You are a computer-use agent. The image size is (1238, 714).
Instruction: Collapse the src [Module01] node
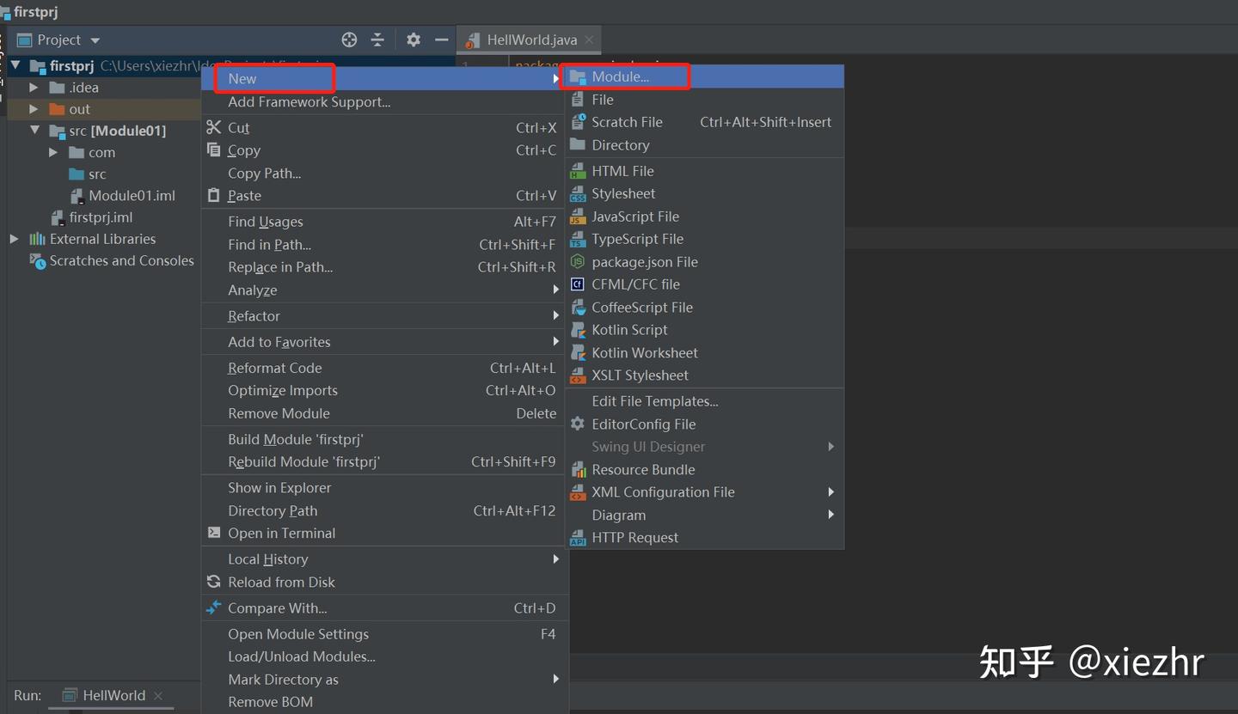(x=36, y=131)
